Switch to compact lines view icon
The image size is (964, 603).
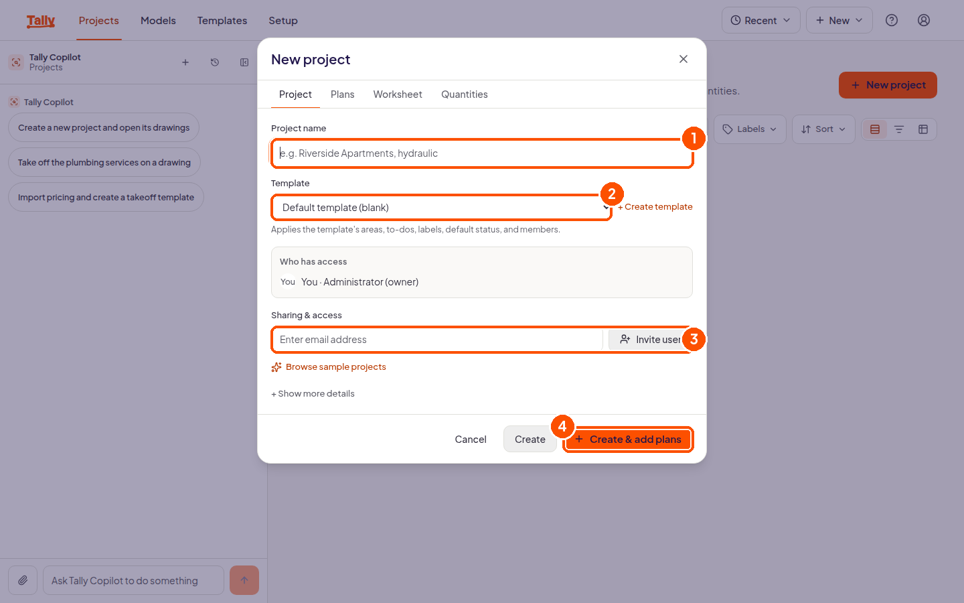pos(899,129)
